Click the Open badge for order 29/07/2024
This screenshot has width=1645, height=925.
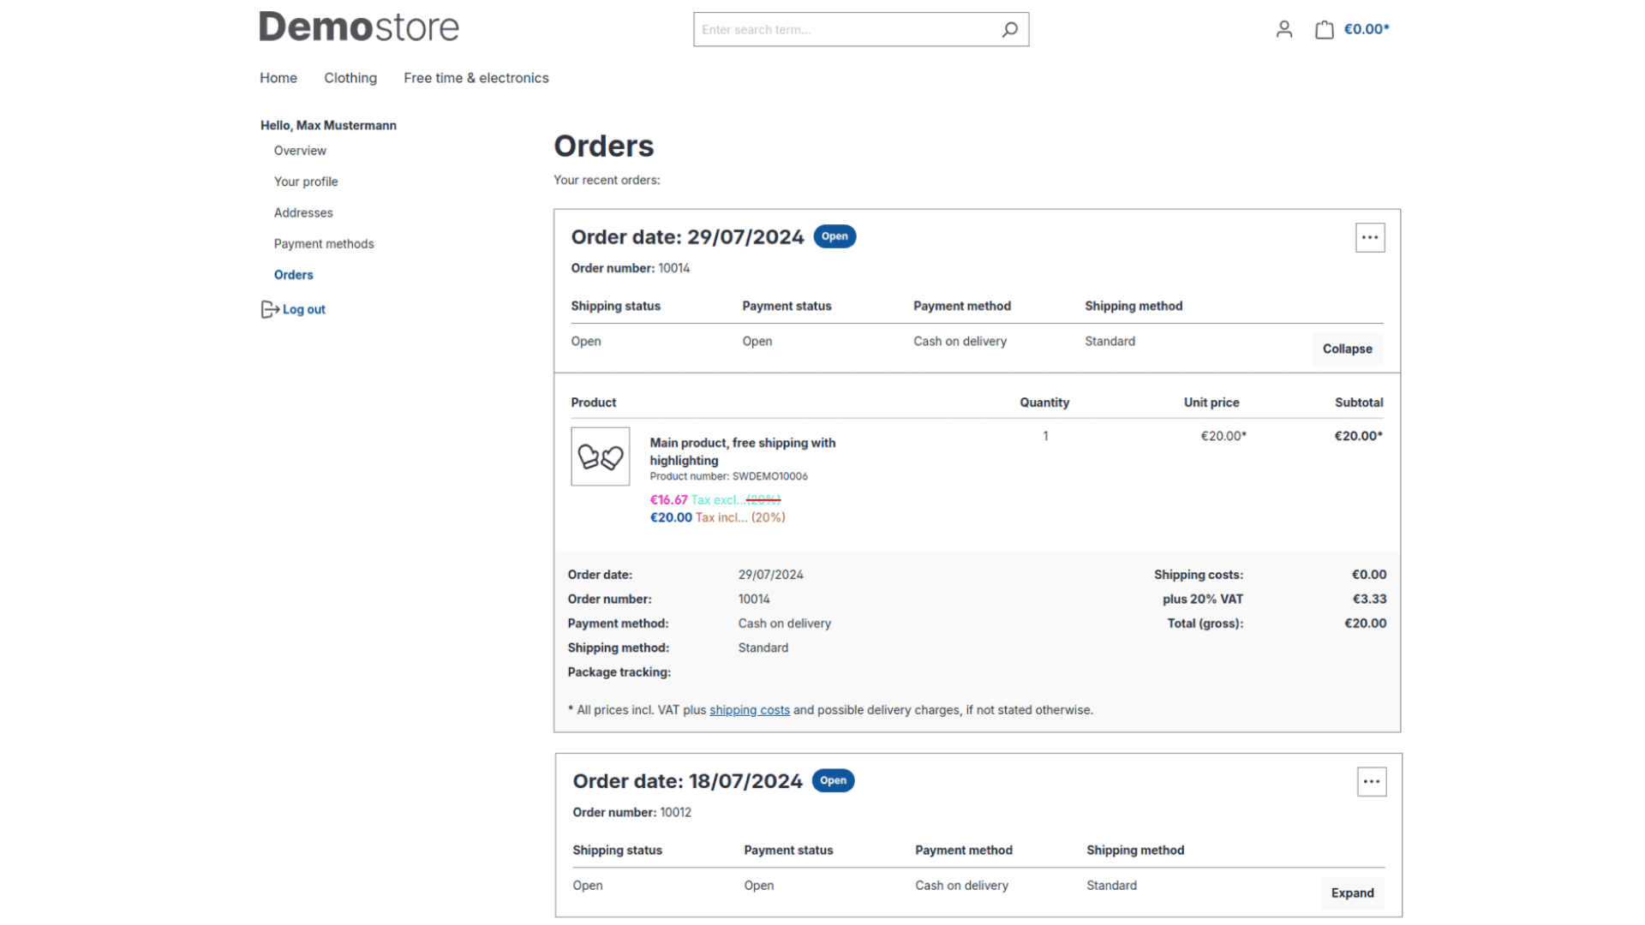(834, 236)
